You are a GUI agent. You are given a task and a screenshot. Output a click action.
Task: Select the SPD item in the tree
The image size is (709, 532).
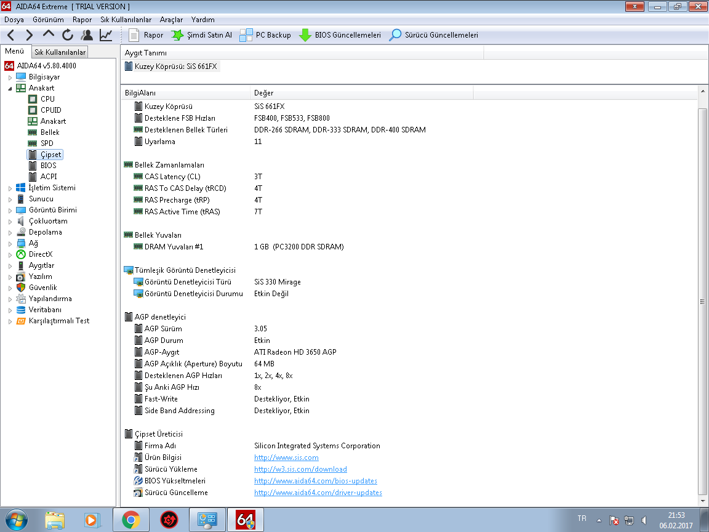point(47,143)
